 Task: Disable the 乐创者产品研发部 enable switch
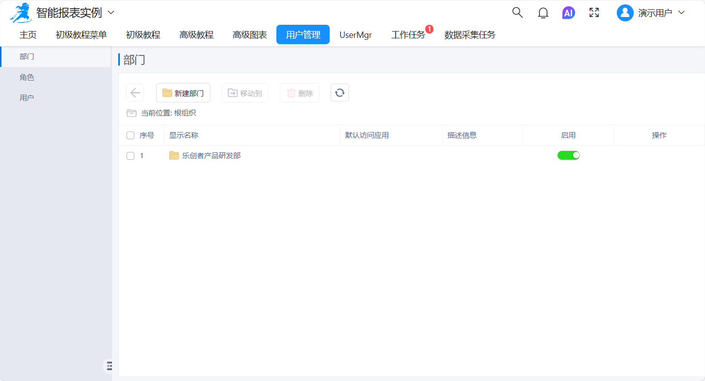click(x=568, y=155)
